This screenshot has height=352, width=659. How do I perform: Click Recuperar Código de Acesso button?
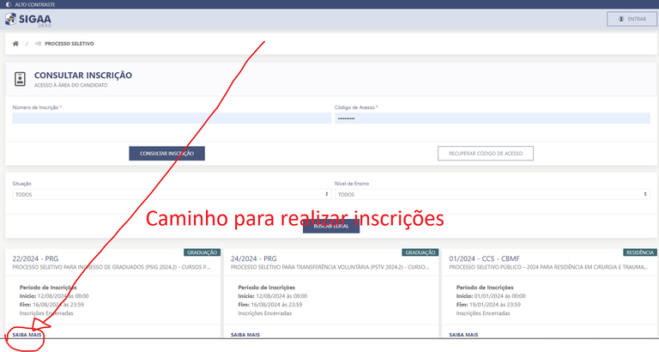pyautogui.click(x=486, y=154)
